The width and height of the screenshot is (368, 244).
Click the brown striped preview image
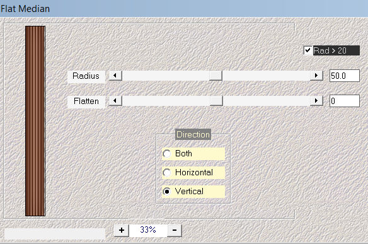point(35,121)
